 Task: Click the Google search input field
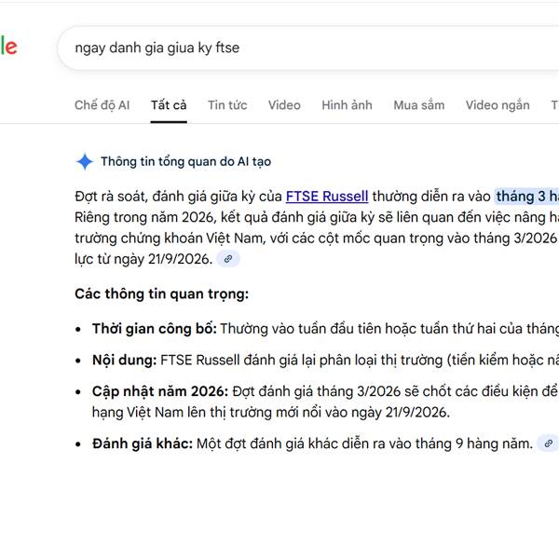(x=308, y=48)
